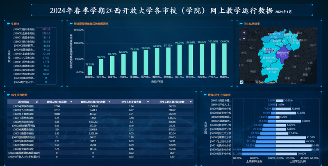This screenshot has height=166, width=328.
Task: Select the 74.62% bar for 景德镇
Action: click(135, 63)
